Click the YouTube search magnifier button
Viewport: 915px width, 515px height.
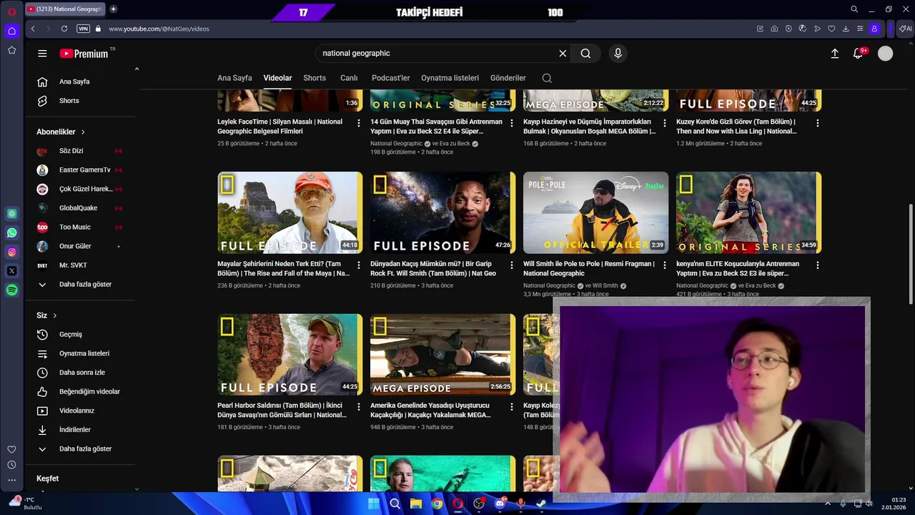[585, 54]
